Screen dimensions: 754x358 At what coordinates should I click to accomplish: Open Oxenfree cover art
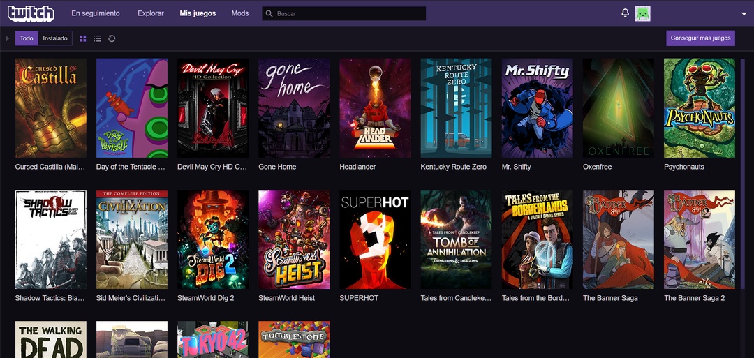pyautogui.click(x=619, y=108)
